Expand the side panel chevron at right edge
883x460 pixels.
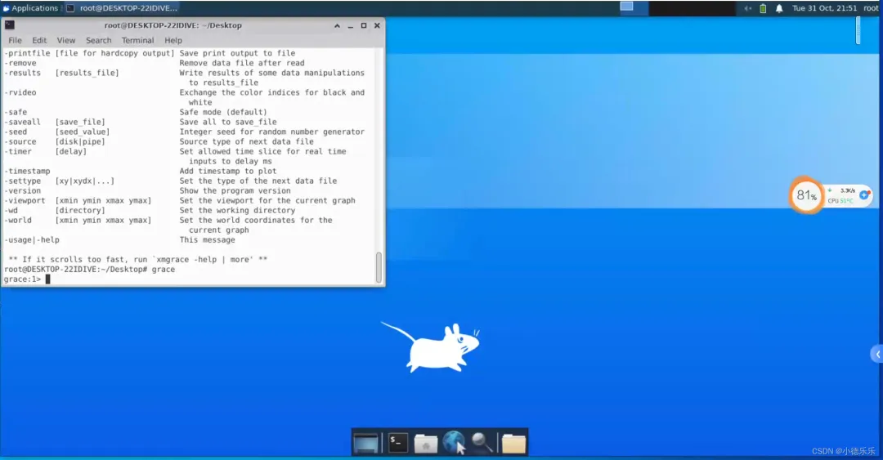(877, 354)
